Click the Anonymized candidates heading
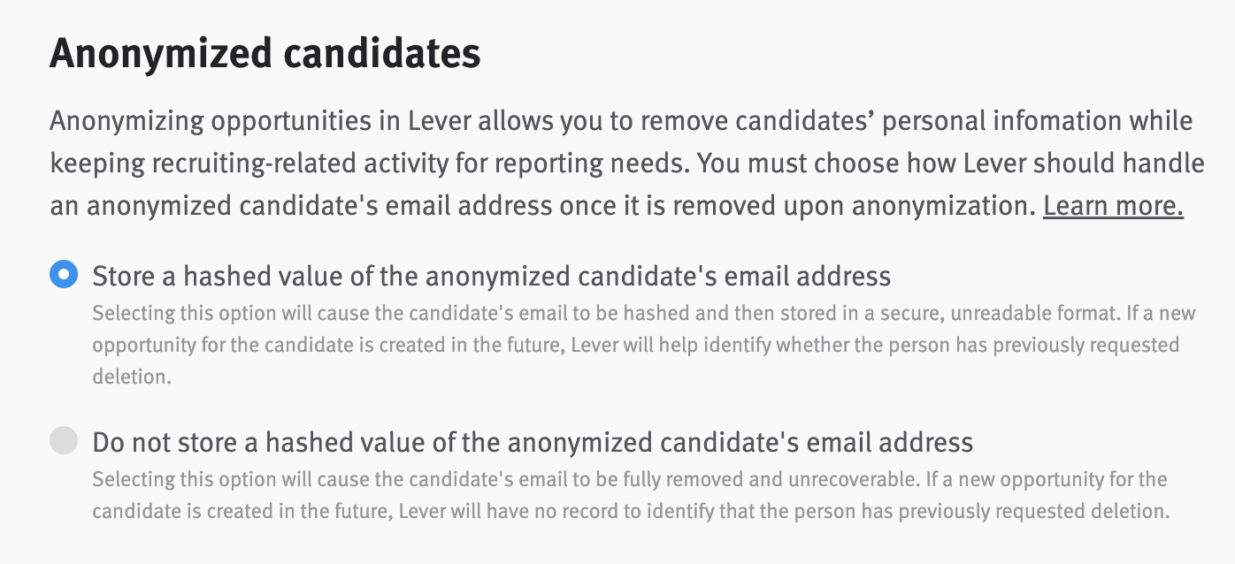 tap(265, 54)
